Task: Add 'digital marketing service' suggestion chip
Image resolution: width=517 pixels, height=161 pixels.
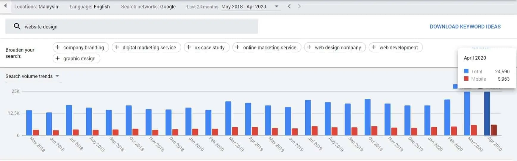Action: click(146, 47)
